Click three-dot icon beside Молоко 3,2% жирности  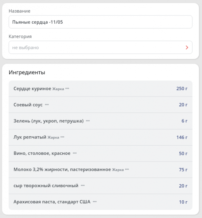pyautogui.click(x=127, y=170)
